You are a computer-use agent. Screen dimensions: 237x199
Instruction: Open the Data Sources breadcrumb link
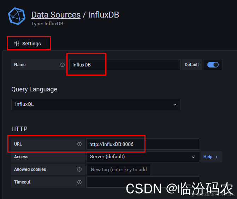coord(56,15)
